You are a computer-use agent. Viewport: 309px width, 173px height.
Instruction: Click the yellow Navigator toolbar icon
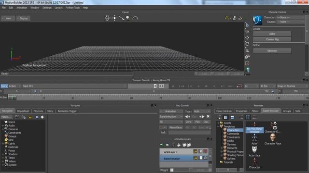[x=30, y=117]
